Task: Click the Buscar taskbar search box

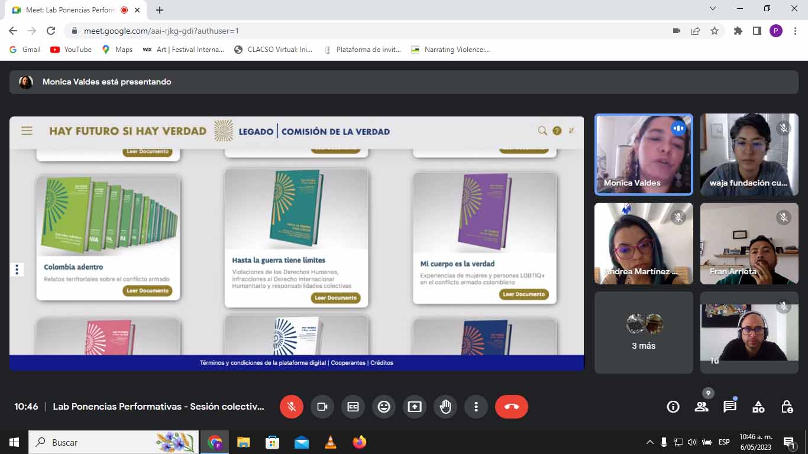Action: [114, 442]
